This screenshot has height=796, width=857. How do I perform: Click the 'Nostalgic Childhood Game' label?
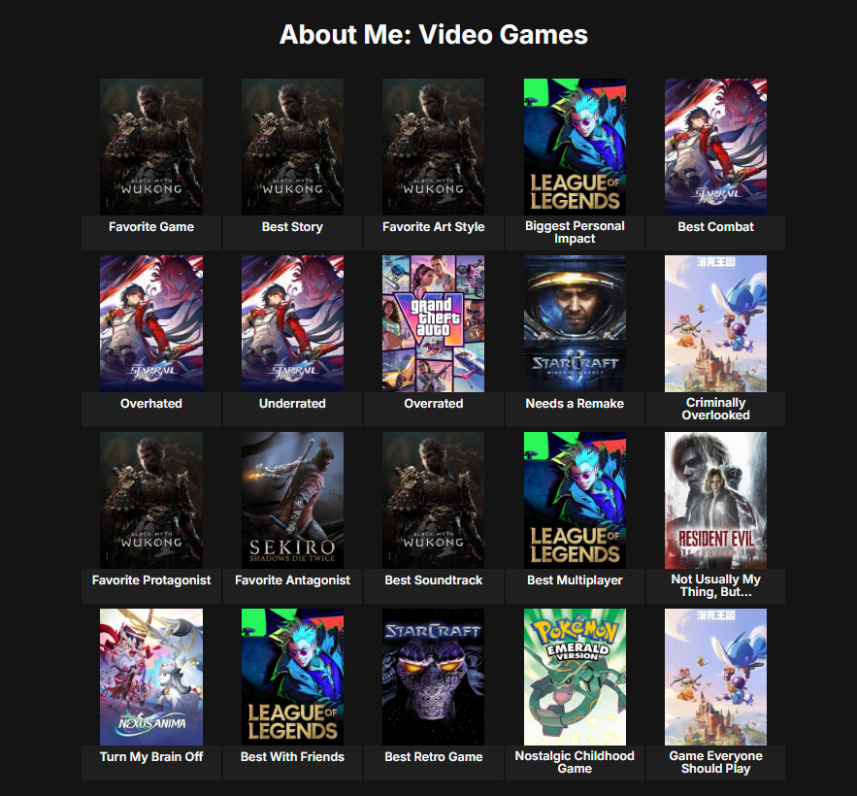575,762
